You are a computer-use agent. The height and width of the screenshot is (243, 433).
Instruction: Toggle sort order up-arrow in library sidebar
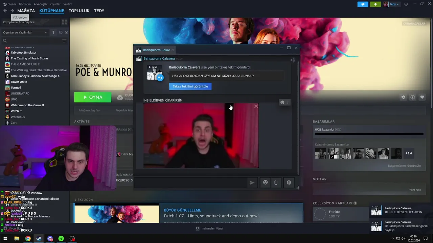click(53, 32)
